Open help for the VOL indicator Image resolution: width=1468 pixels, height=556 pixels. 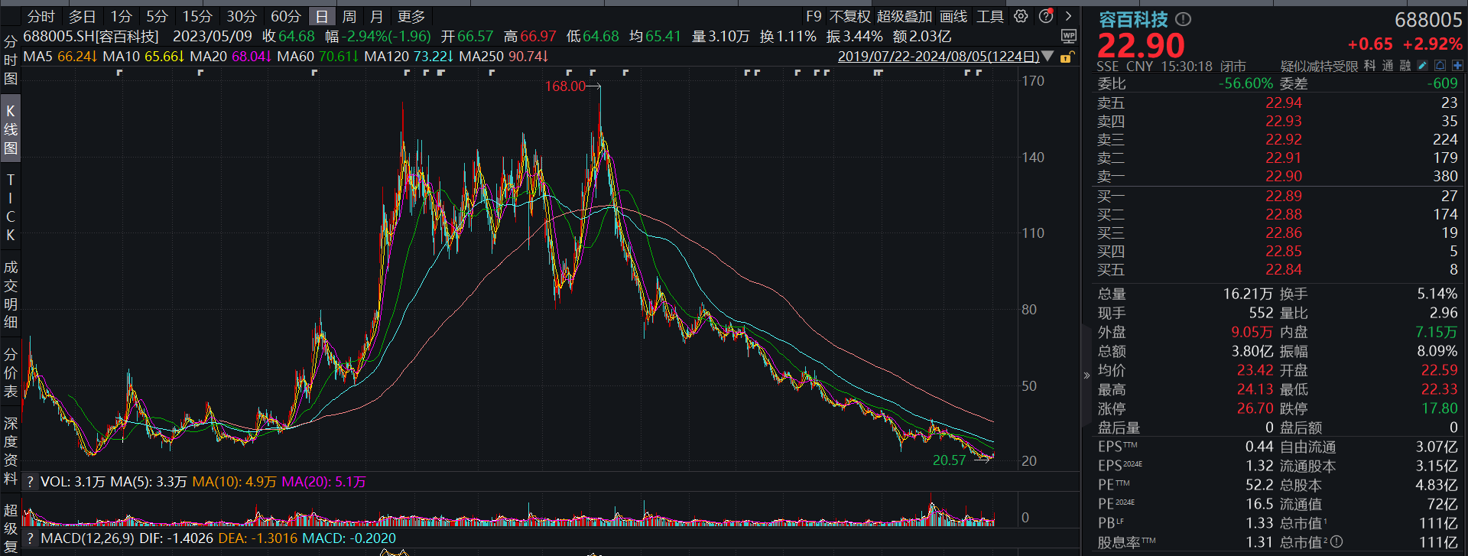30,482
